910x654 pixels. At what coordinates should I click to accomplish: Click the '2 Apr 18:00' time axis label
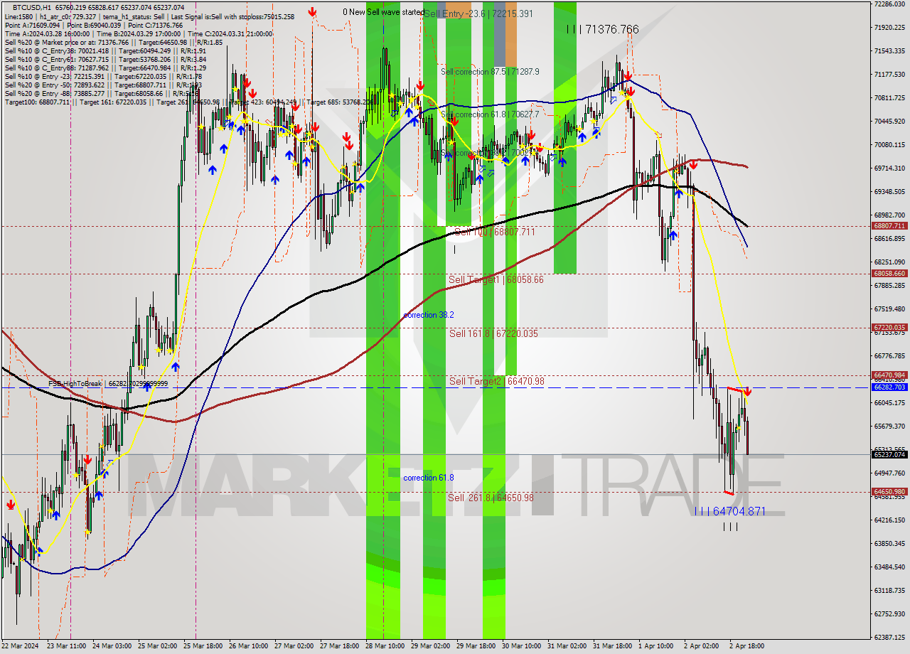point(747,646)
